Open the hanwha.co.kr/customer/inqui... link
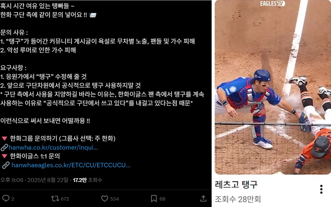The image size is (331, 207). (x=53, y=147)
